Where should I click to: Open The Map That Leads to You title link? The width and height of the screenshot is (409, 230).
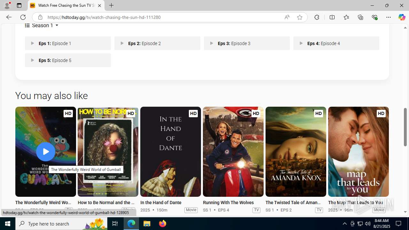pos(355,203)
